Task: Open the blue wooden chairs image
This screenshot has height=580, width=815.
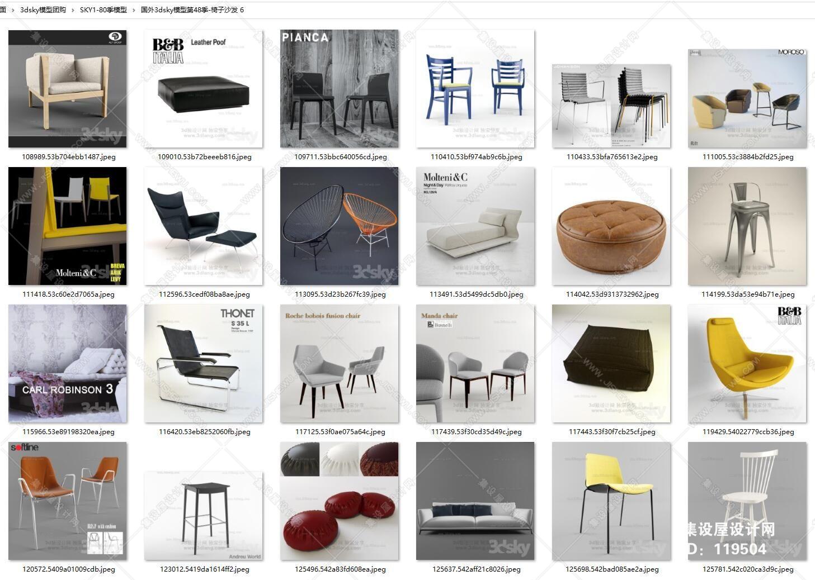Action: (x=475, y=89)
